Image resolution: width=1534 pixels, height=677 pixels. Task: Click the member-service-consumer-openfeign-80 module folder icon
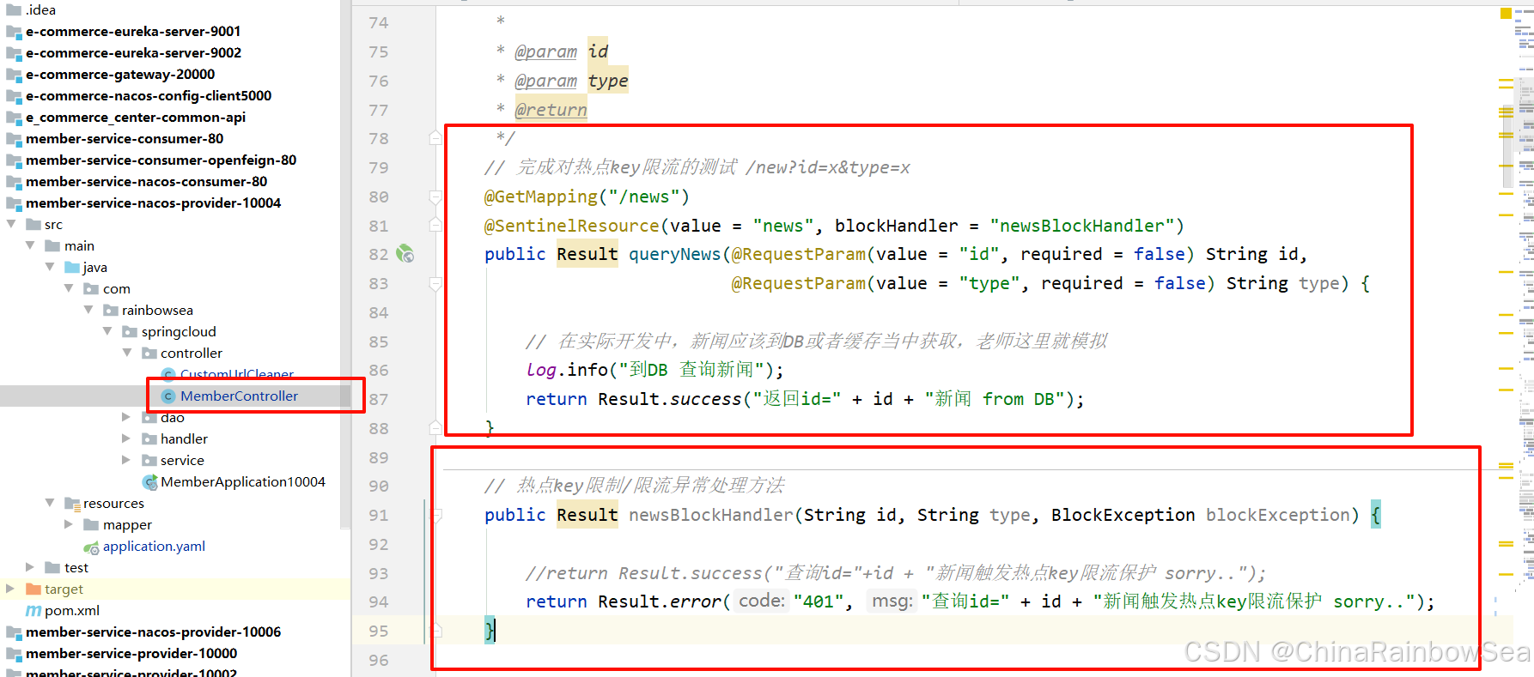14,160
